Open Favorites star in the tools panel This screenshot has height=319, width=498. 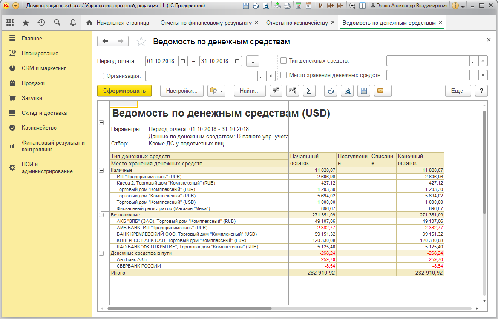[26, 23]
